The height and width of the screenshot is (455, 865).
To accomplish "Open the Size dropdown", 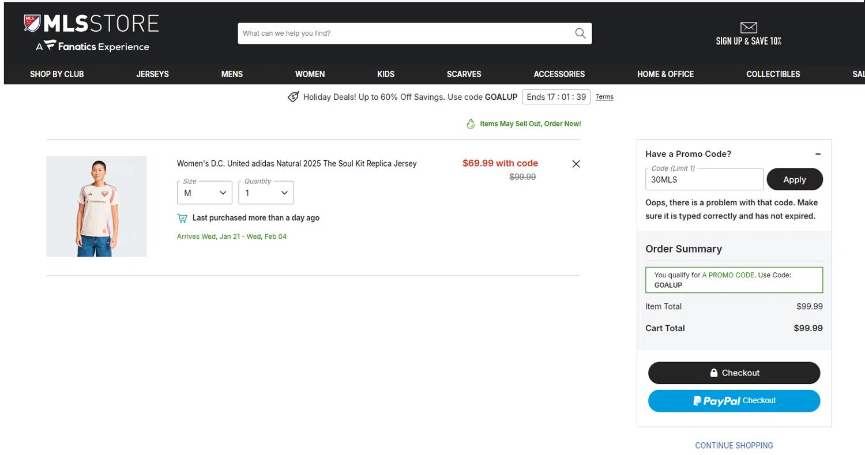I will pos(205,193).
